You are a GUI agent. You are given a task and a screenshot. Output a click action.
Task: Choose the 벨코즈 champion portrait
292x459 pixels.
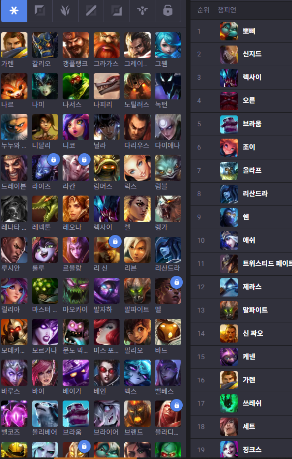(x=14, y=414)
